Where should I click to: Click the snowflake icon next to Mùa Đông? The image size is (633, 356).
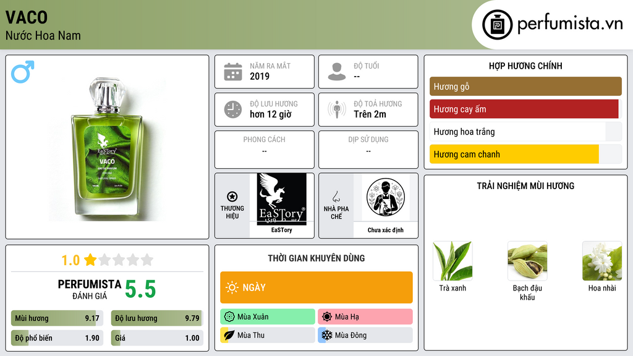pyautogui.click(x=327, y=335)
